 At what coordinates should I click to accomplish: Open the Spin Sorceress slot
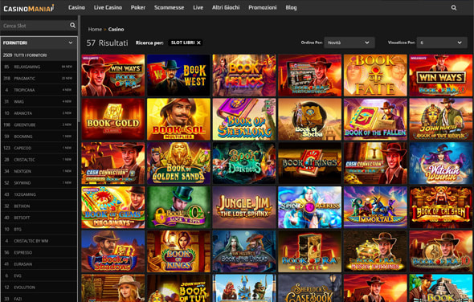310,207
